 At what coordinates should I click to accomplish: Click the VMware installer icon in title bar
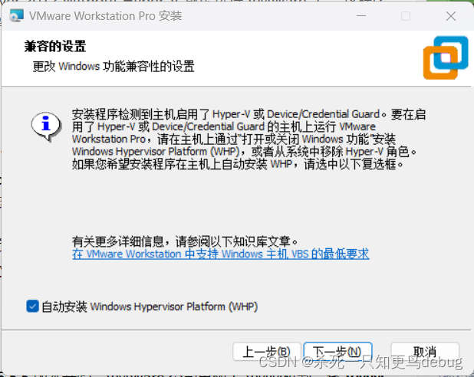click(16, 15)
